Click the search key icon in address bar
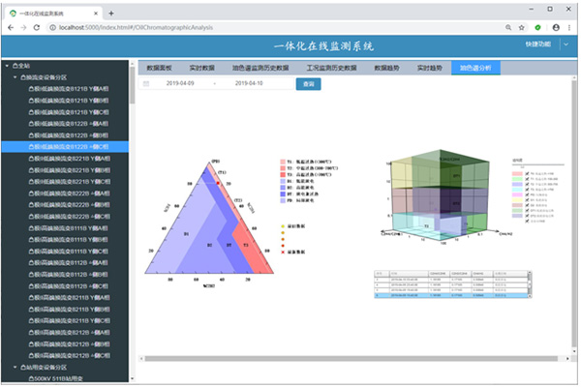Image resolution: width=581 pixels, height=387 pixels. click(504, 28)
